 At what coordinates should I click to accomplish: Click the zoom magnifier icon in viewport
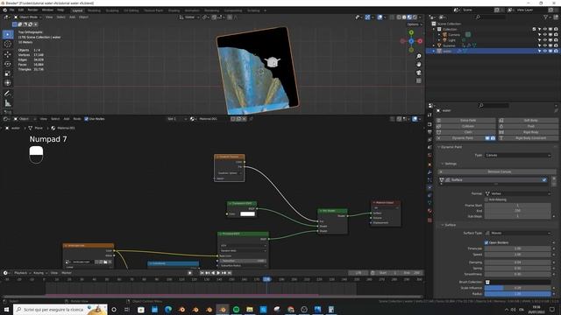tap(419, 56)
